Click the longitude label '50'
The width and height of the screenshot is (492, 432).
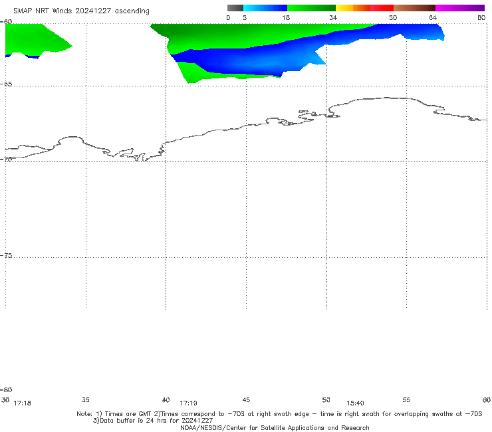[326, 400]
